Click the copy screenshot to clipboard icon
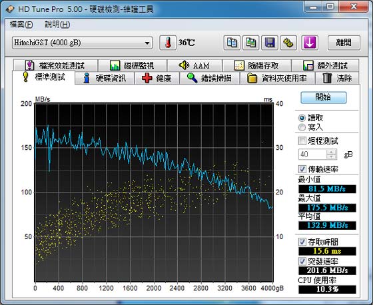 click(250, 43)
